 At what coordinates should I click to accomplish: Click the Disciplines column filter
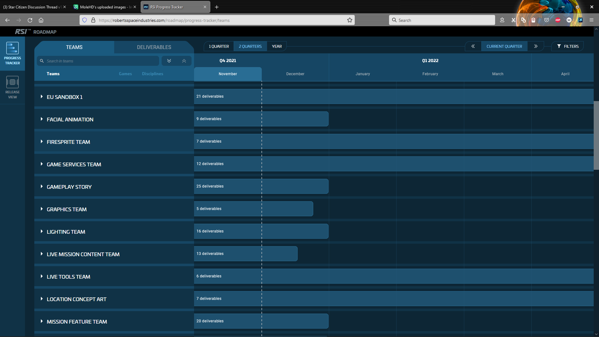click(x=153, y=74)
